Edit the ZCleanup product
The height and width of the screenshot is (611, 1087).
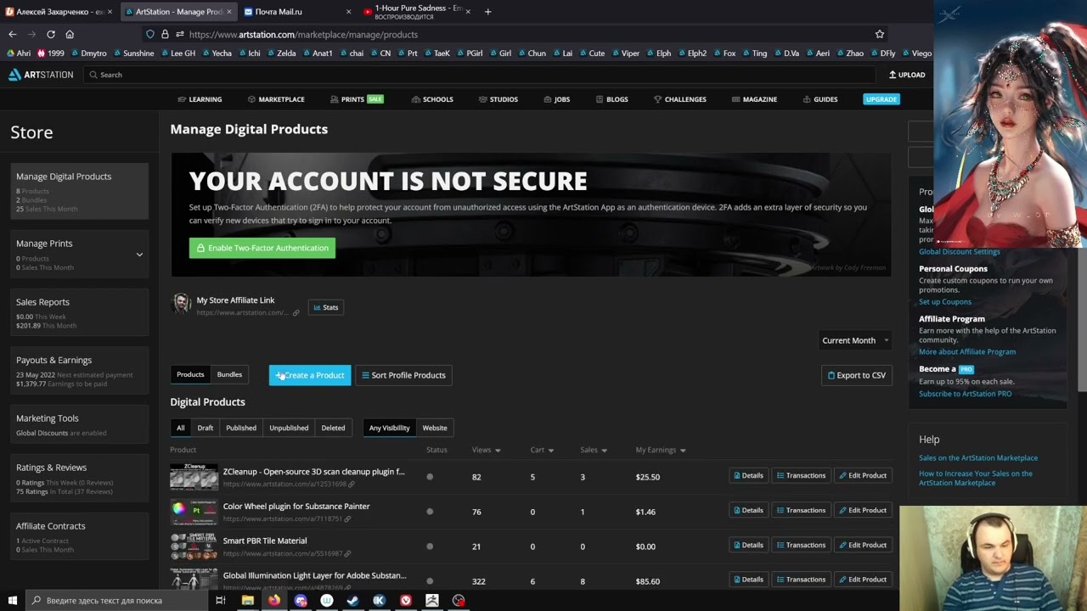point(863,475)
